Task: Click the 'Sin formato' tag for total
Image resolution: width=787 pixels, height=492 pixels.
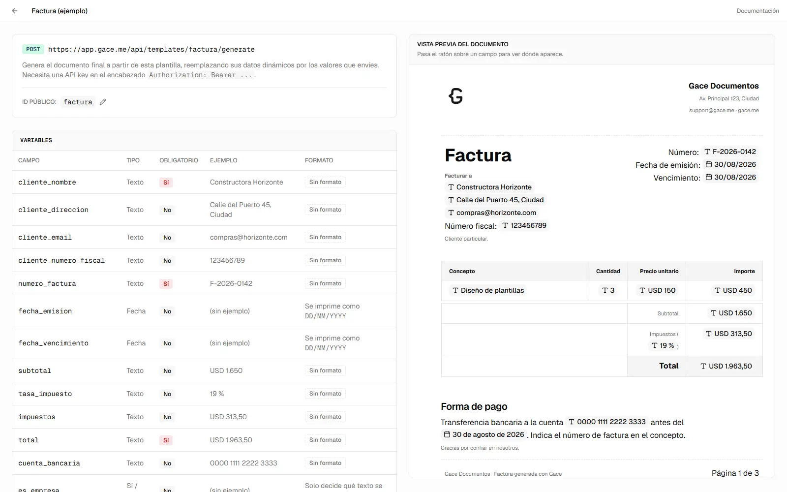Action: click(325, 440)
